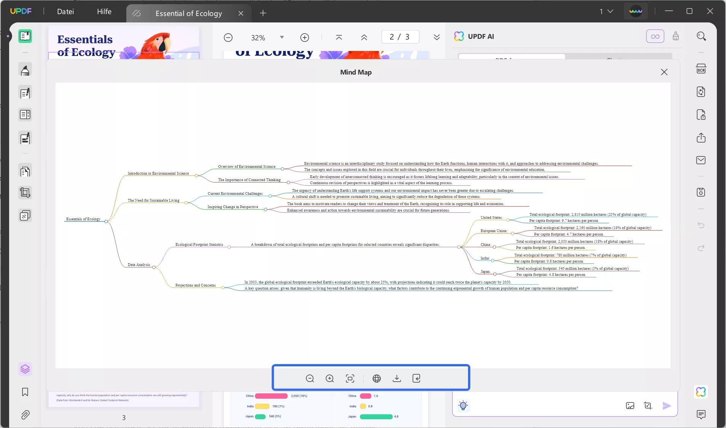Click the Introduction to Environmental Science node
This screenshot has height=428, width=726.
point(158,173)
